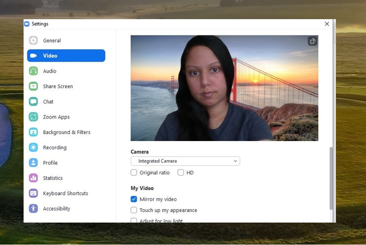Image resolution: width=366 pixels, height=245 pixels.
Task: Open the Profile settings page
Action: 33,163
